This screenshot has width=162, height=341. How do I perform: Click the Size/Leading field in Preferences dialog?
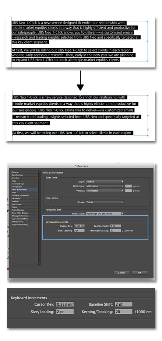pos(79,230)
